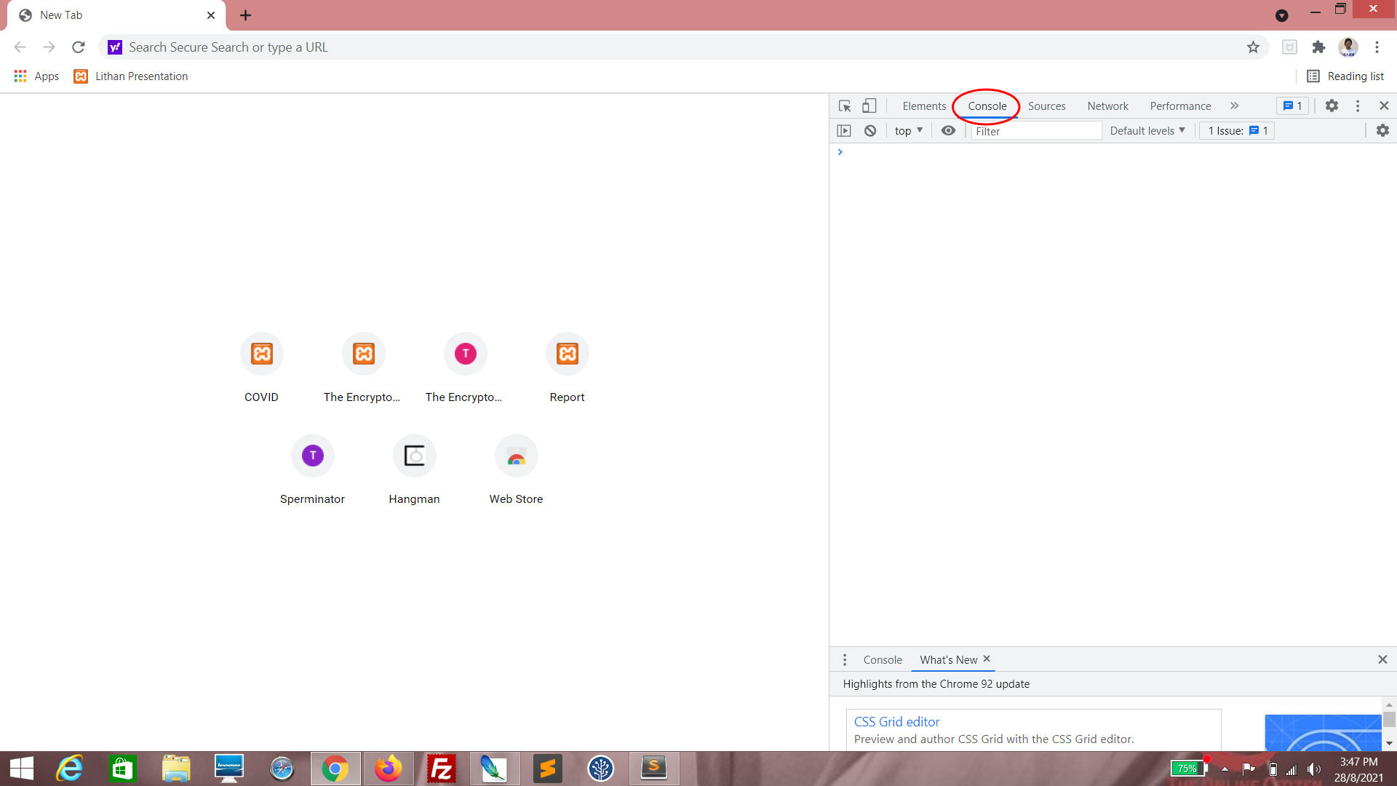Open the Report shortcut tile
The height and width of the screenshot is (786, 1397).
tap(568, 368)
